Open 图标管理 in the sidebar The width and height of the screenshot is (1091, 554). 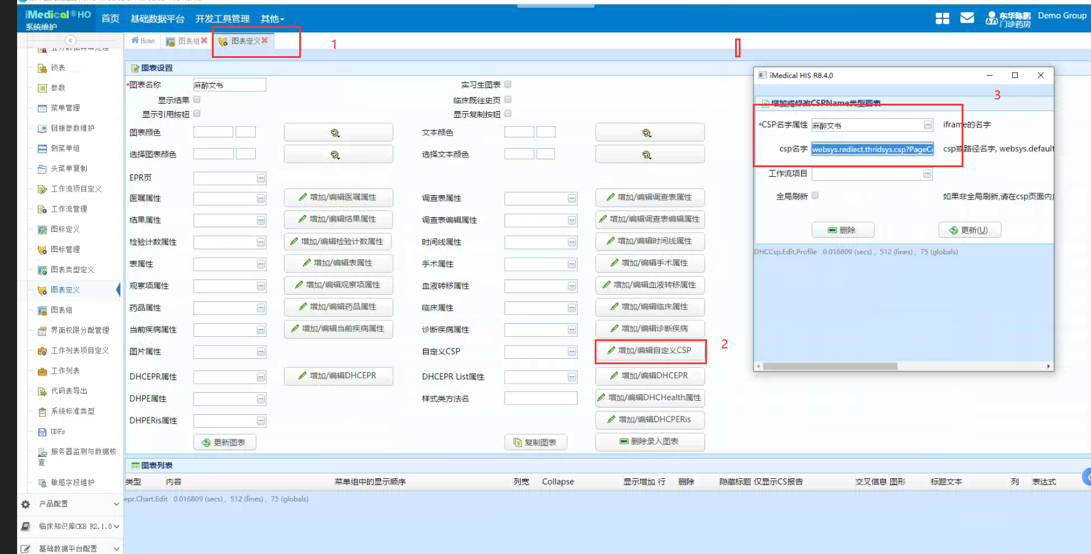click(65, 249)
